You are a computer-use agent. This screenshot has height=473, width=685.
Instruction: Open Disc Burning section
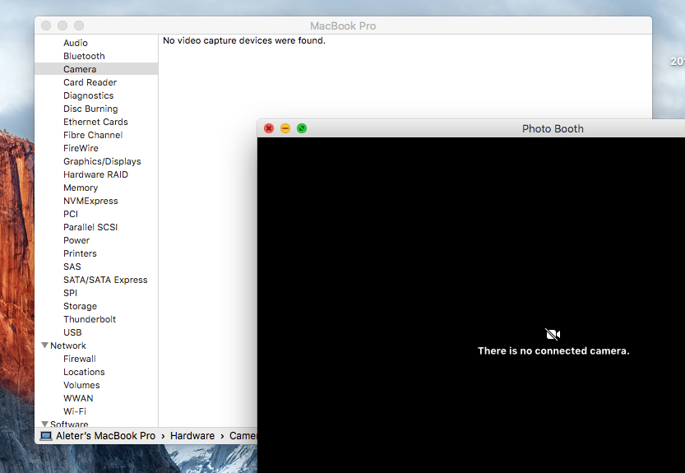(x=90, y=109)
